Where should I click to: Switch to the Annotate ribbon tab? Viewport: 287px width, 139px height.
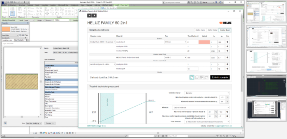tap(45, 5)
